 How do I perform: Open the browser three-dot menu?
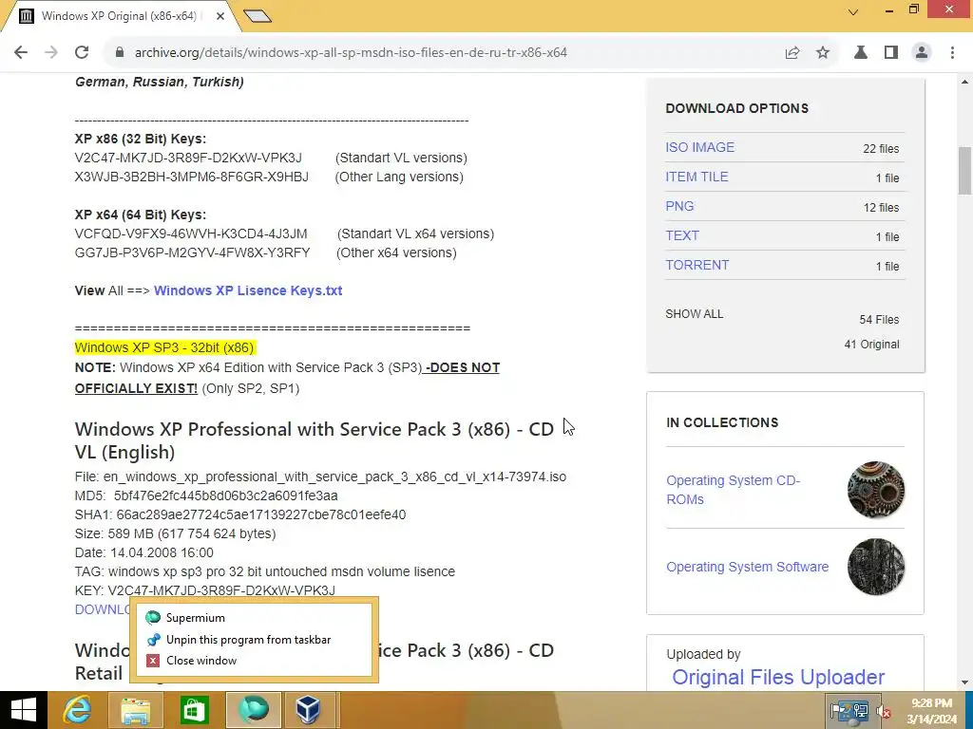point(952,53)
